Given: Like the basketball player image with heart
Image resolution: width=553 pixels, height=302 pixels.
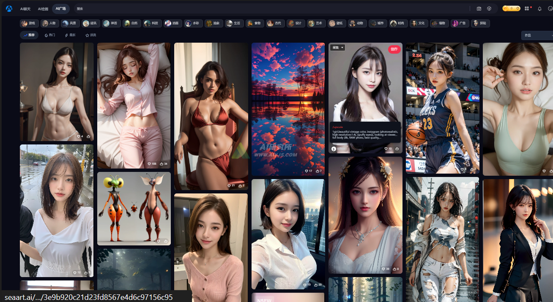Looking at the screenshot, I should 462,169.
